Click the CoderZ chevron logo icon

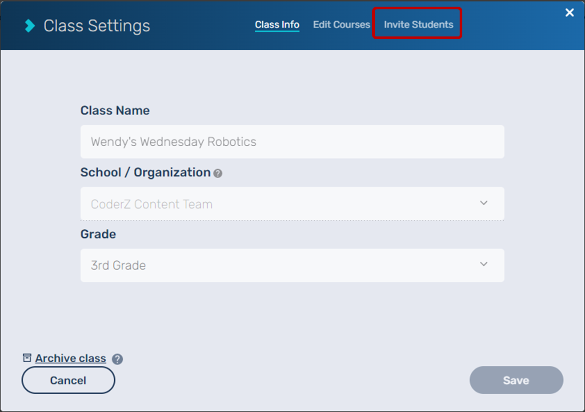pos(30,26)
